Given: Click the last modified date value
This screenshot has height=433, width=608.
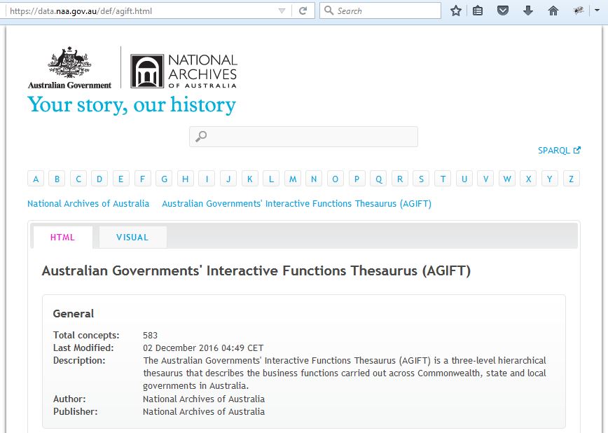Looking at the screenshot, I should 203,348.
